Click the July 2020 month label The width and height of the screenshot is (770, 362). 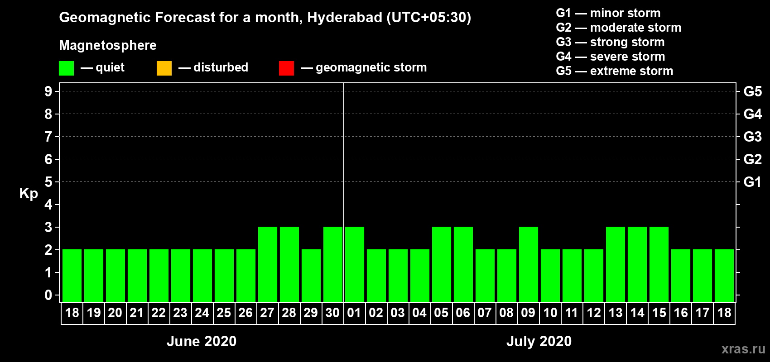[539, 341]
